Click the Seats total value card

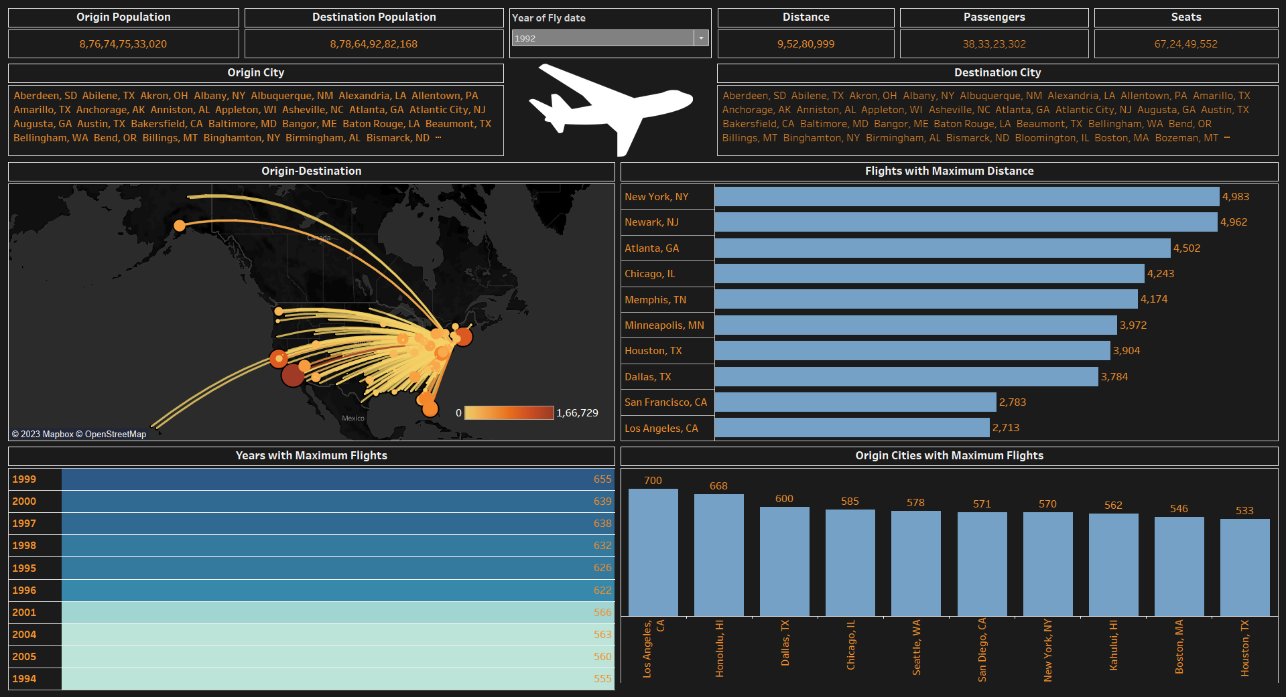pyautogui.click(x=1185, y=44)
